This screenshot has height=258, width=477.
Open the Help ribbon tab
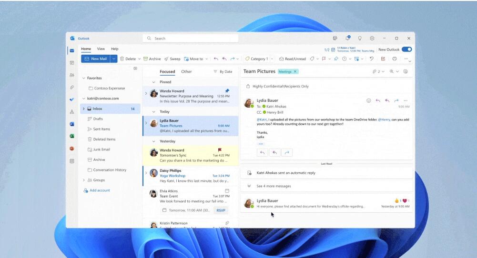pyautogui.click(x=115, y=49)
